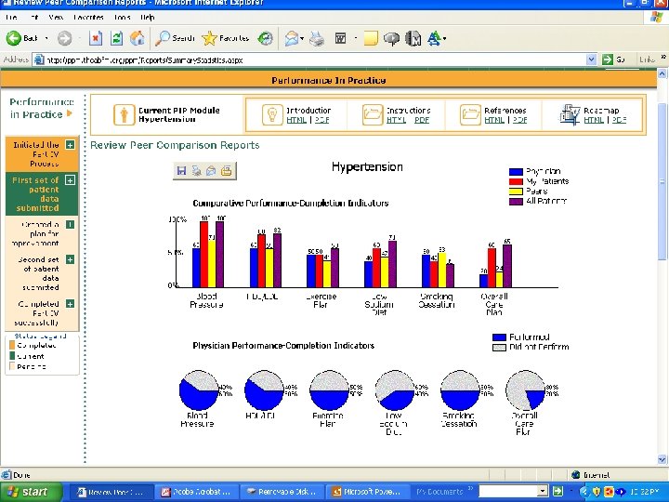The width and height of the screenshot is (669, 502).
Task: Expand 'First set of patient data submitted' step
Action: [70, 179]
